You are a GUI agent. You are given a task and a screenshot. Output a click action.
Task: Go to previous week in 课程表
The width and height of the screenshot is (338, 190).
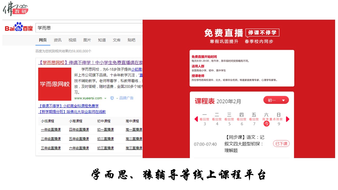click(x=196, y=119)
